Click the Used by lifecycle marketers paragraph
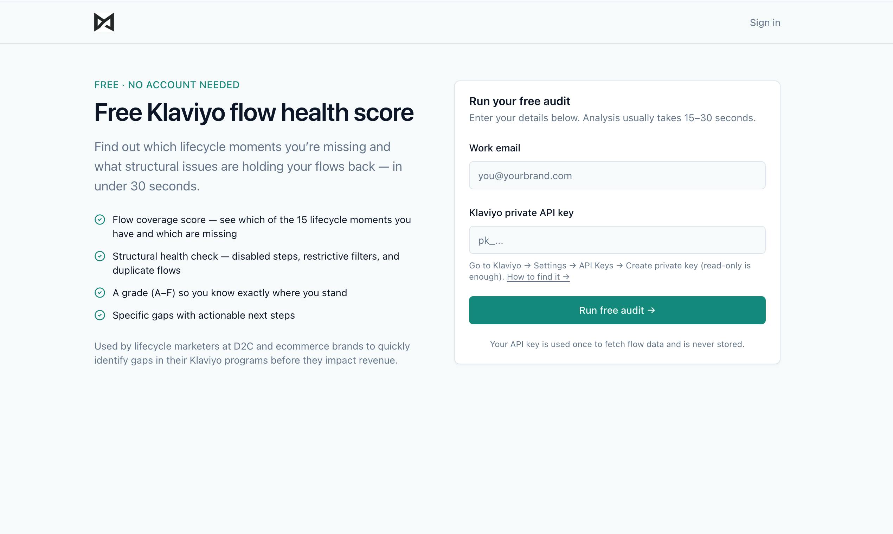 (x=252, y=353)
